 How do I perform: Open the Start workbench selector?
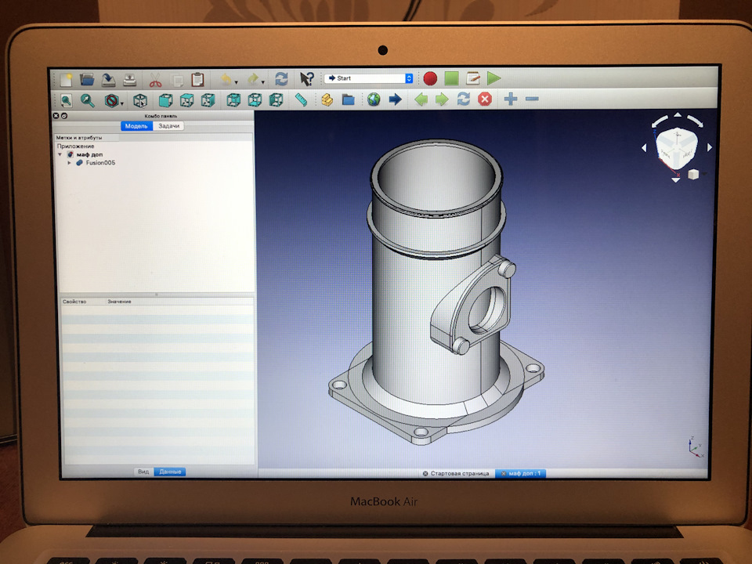click(368, 78)
